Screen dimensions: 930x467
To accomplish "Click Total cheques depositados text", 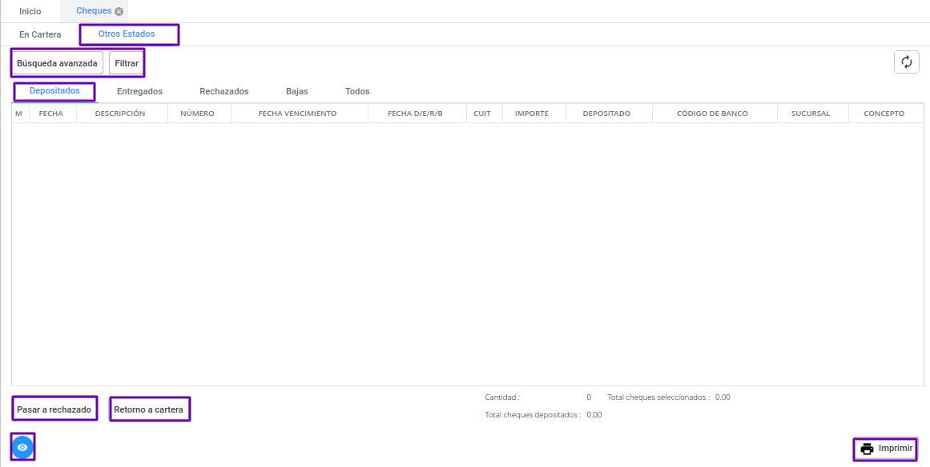I will [533, 415].
